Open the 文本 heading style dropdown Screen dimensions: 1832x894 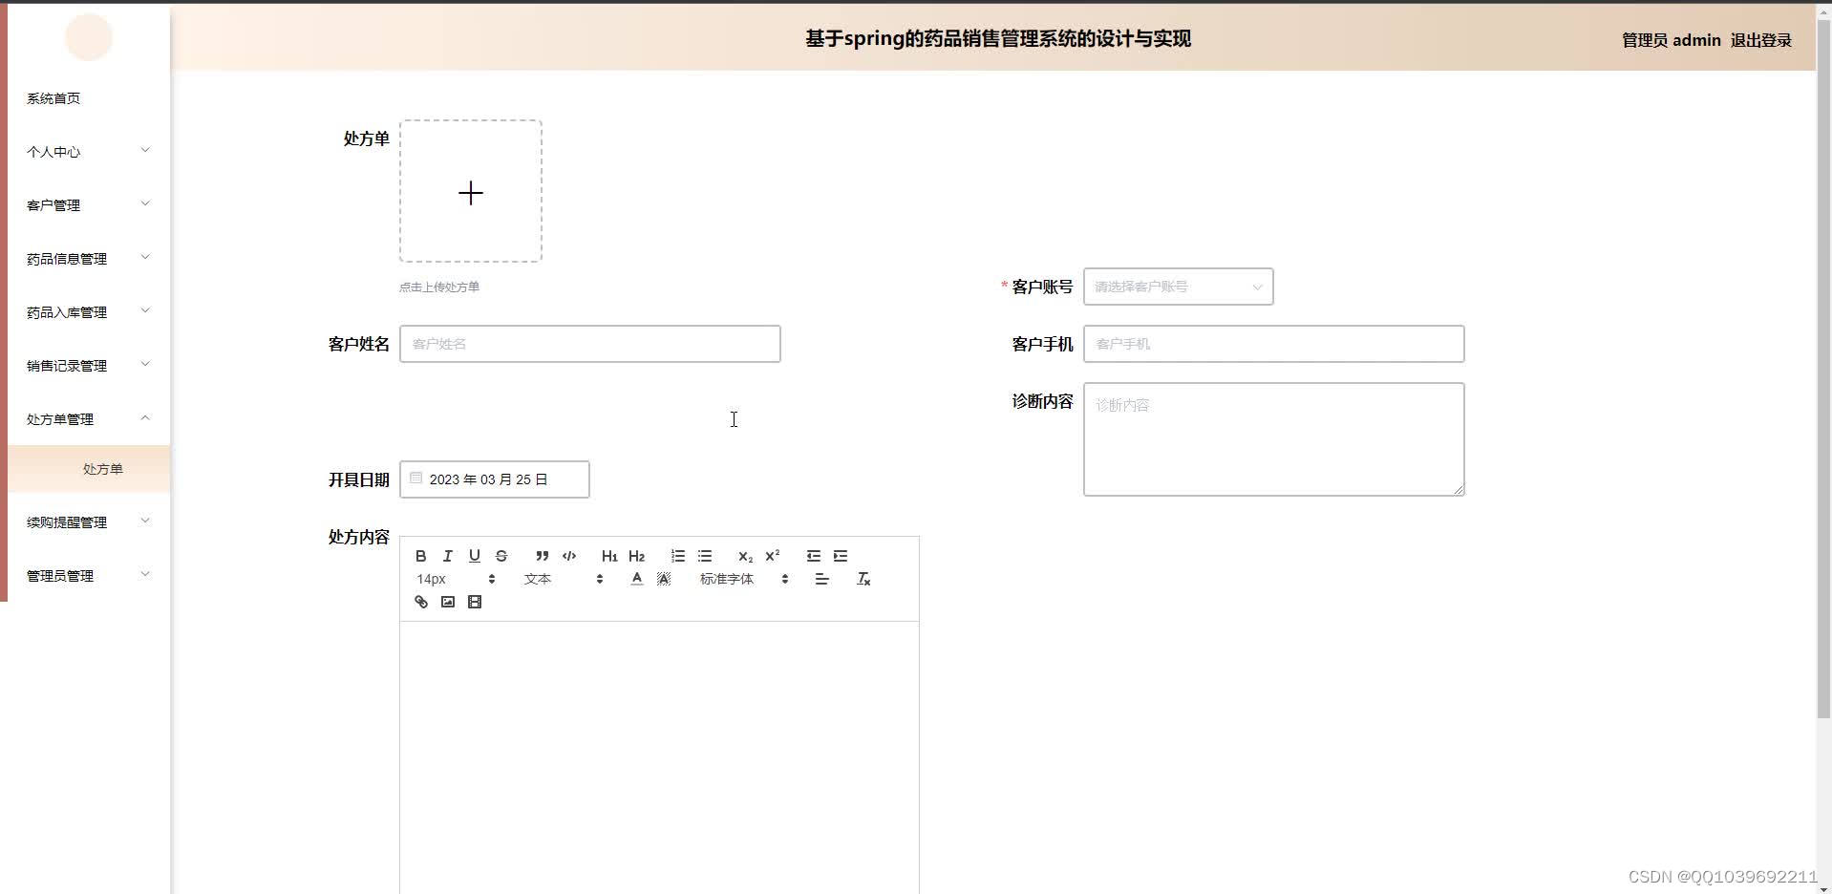click(x=564, y=579)
